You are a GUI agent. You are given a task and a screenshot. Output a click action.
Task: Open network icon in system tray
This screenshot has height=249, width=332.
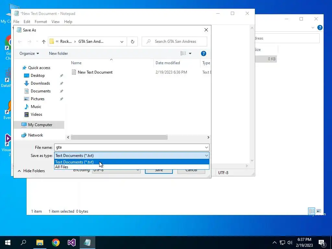pos(282,243)
